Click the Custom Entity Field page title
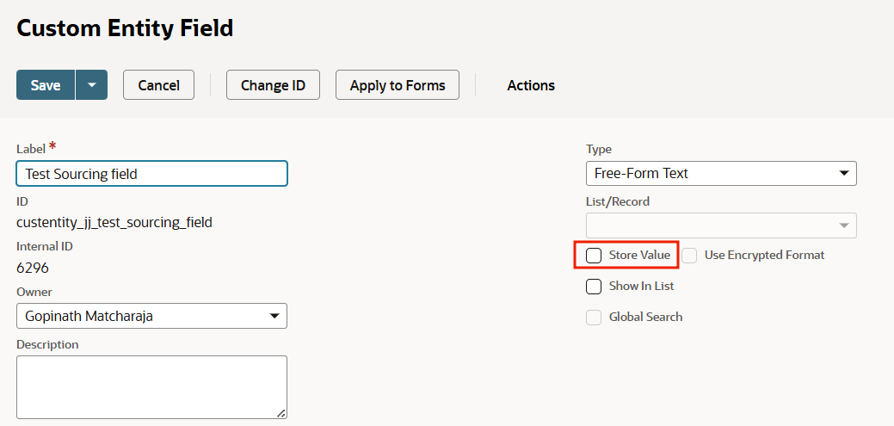 point(125,28)
